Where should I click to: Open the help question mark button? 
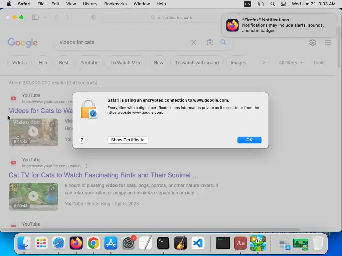[82, 140]
